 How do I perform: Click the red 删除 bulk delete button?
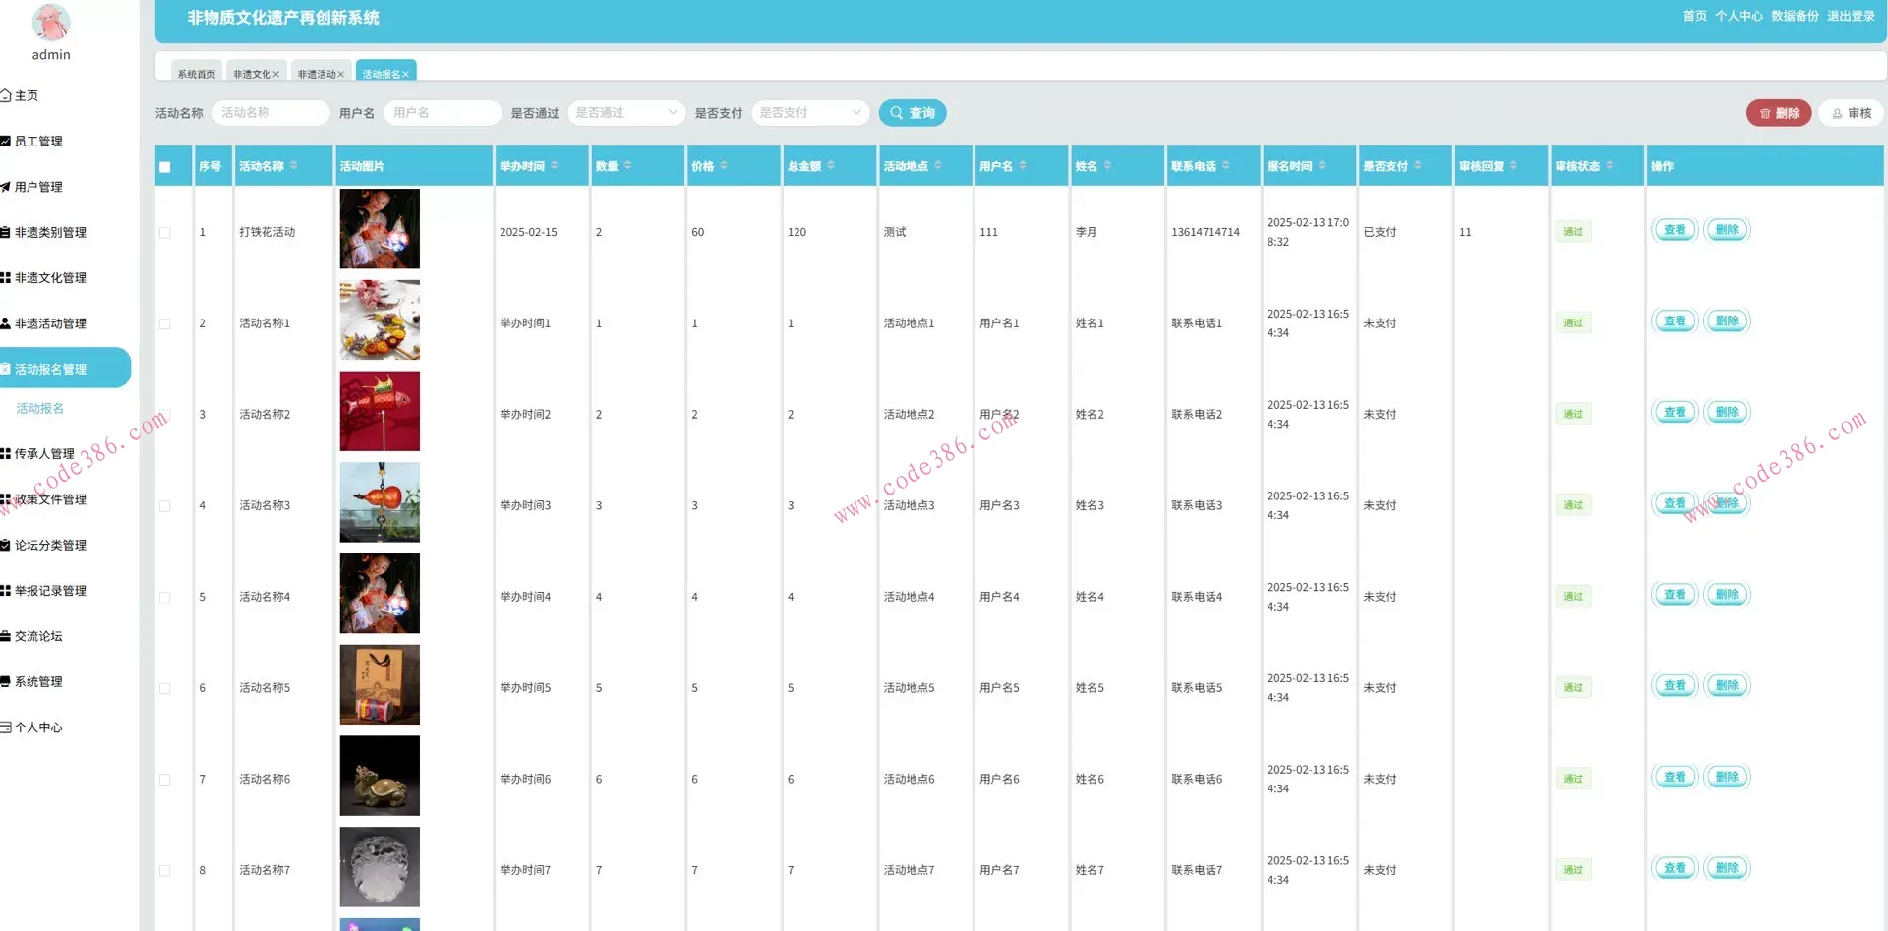coord(1778,113)
